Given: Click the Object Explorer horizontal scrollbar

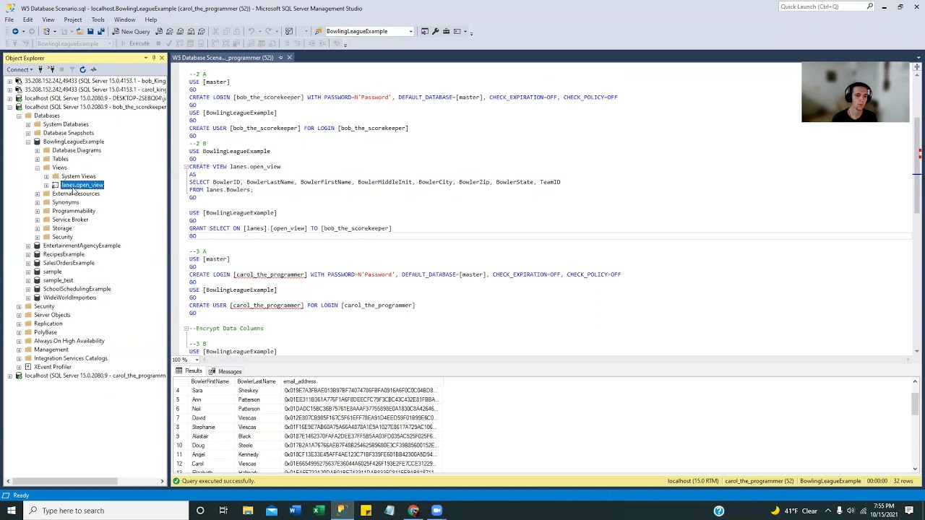Looking at the screenshot, I should 85,481.
